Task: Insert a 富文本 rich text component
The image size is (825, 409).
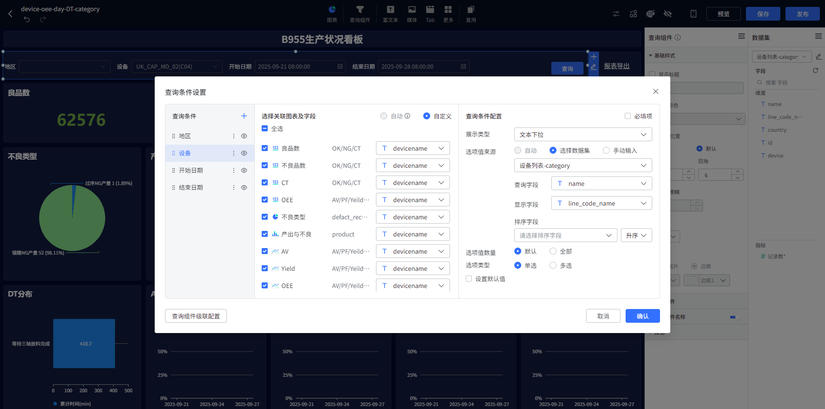Action: pos(390,14)
